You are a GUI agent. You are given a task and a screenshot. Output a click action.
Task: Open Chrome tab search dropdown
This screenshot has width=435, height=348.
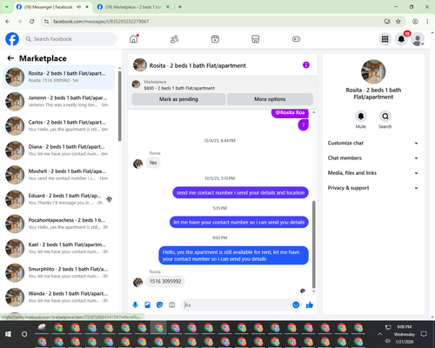(6, 7)
